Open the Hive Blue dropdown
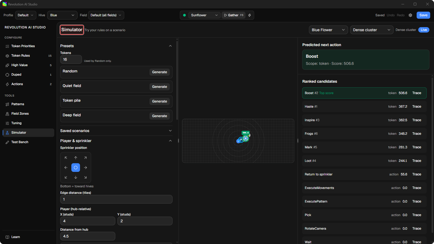434x244 pixels. click(62, 15)
